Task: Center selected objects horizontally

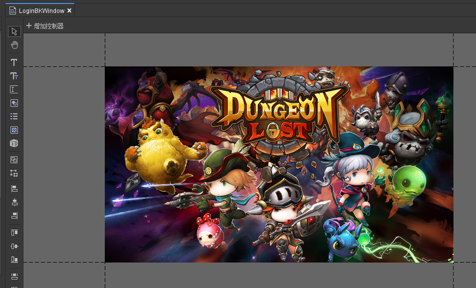Action: [x=14, y=202]
